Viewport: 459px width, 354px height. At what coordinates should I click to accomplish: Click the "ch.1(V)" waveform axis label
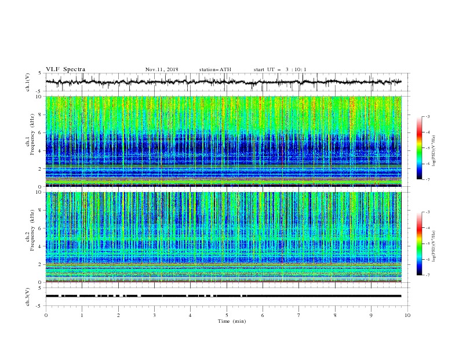tap(28, 82)
